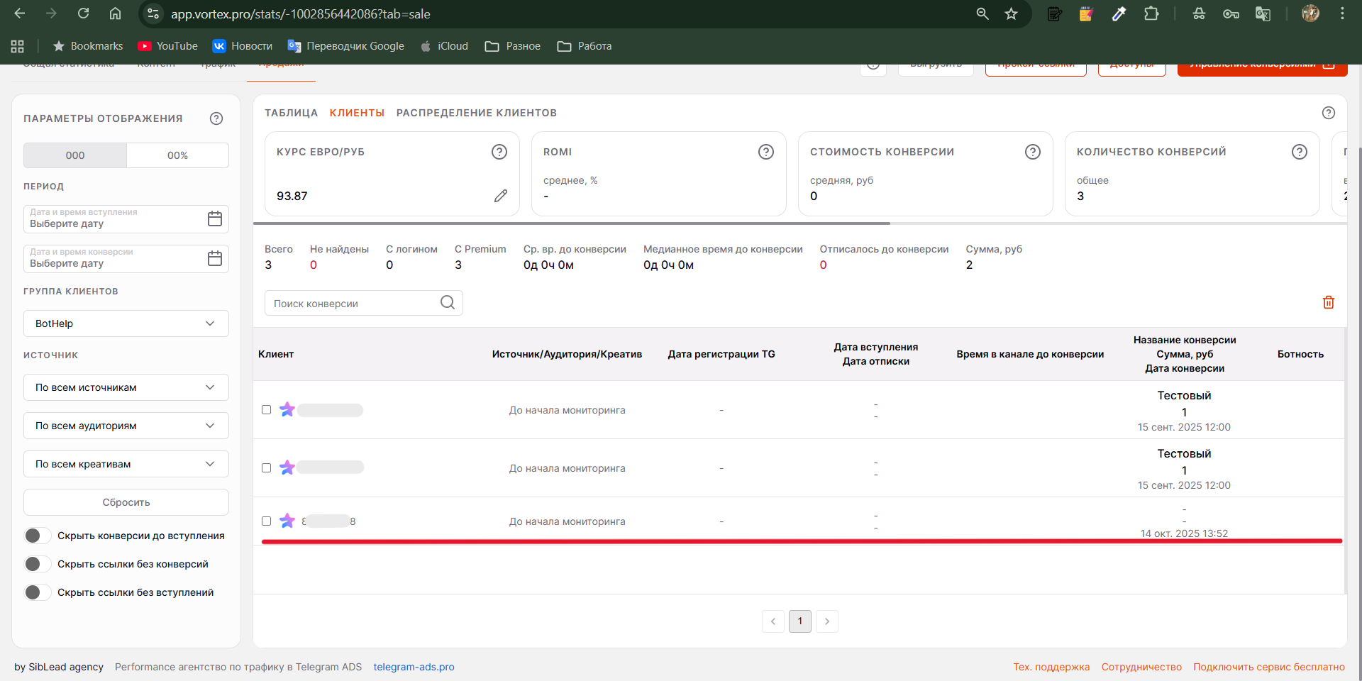
Task: Open the Распределение клиентов tab
Action: pos(476,113)
